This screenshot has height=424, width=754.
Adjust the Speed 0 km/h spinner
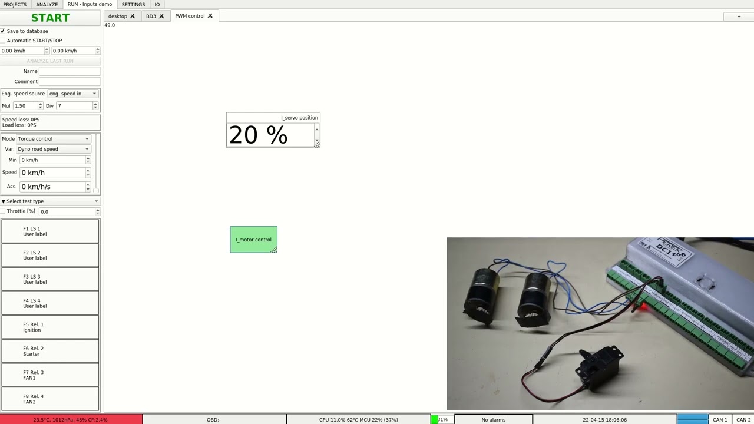click(x=88, y=173)
